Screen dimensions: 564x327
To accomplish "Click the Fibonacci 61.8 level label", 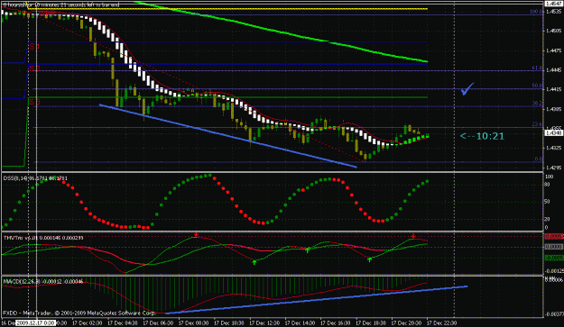I will click(x=538, y=68).
